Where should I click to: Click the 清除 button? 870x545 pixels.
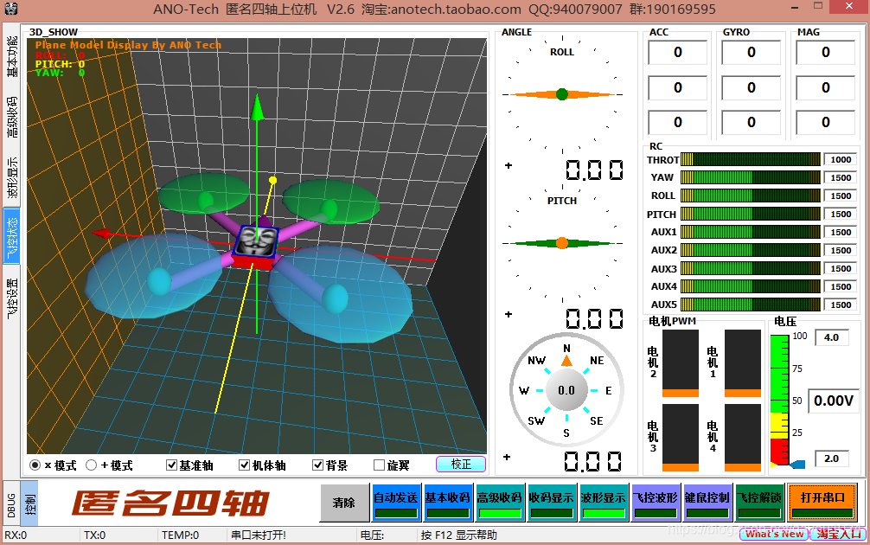(x=344, y=503)
